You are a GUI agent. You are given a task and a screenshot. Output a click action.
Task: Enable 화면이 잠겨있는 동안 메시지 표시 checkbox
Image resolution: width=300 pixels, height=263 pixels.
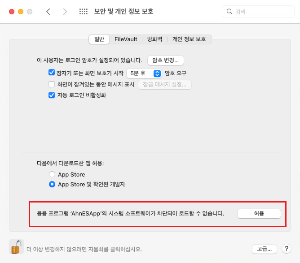pos(52,84)
